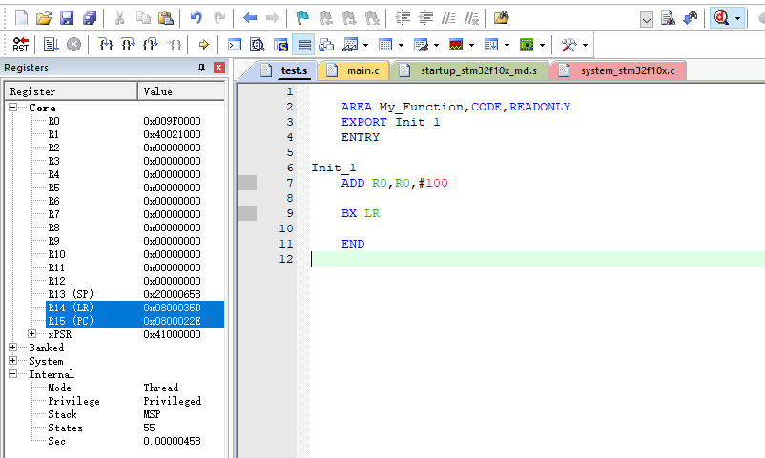
Task: Collapse the Internal group
Action: point(13,373)
